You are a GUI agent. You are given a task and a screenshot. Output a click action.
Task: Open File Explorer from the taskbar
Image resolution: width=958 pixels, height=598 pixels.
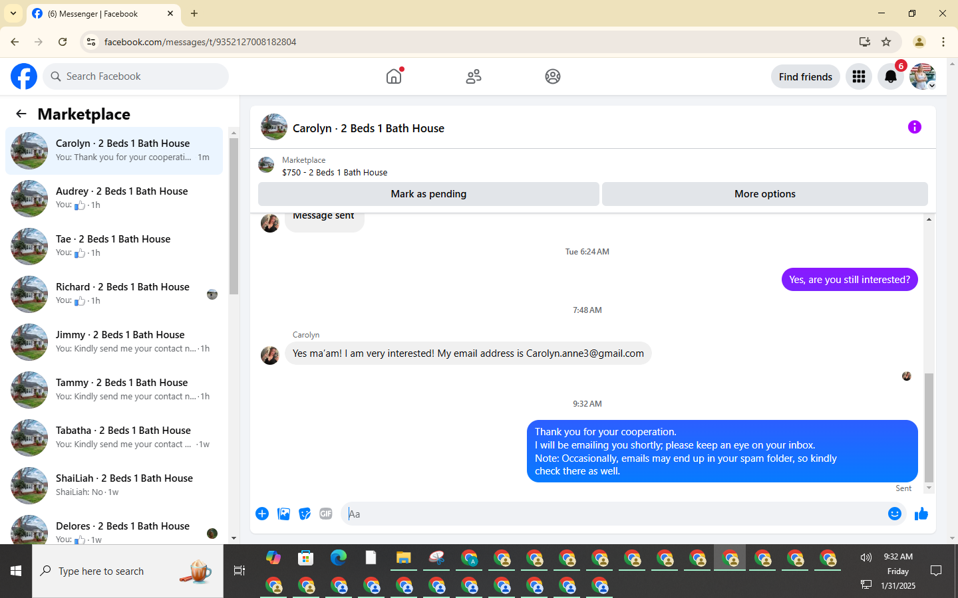click(403, 557)
